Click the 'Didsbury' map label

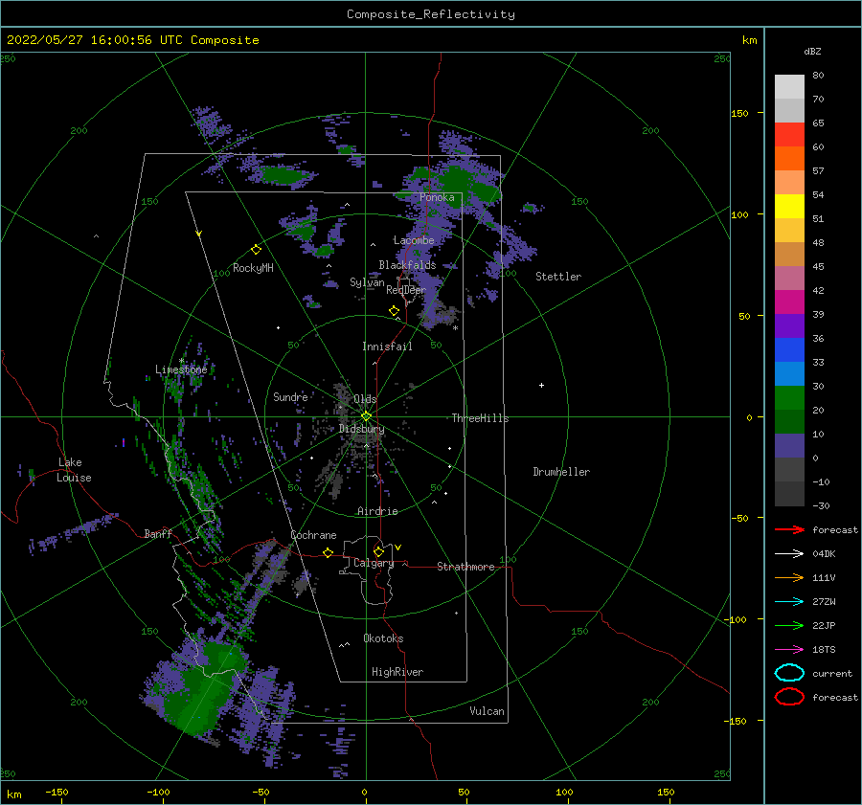(x=361, y=429)
